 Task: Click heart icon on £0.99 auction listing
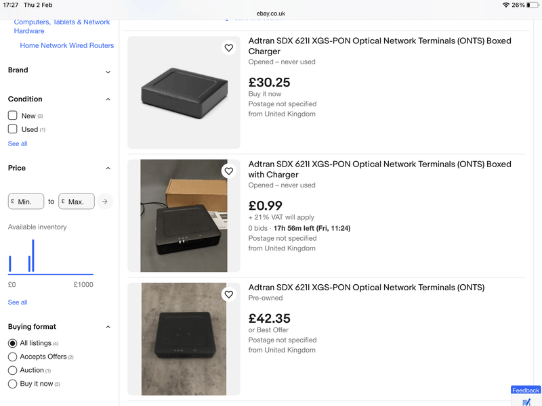(x=229, y=171)
